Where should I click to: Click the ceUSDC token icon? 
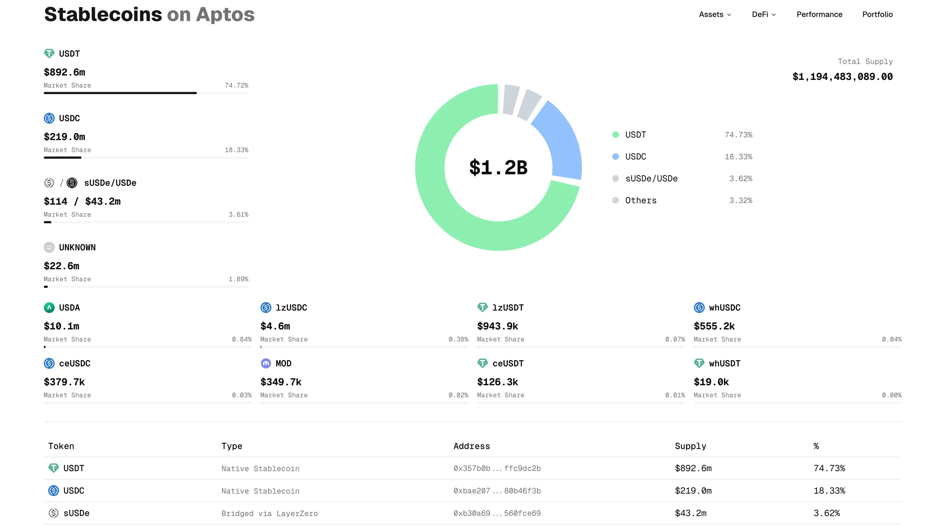pyautogui.click(x=50, y=363)
